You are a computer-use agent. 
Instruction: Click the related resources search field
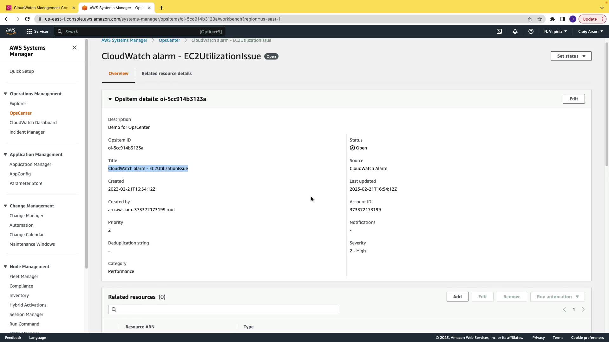223,309
